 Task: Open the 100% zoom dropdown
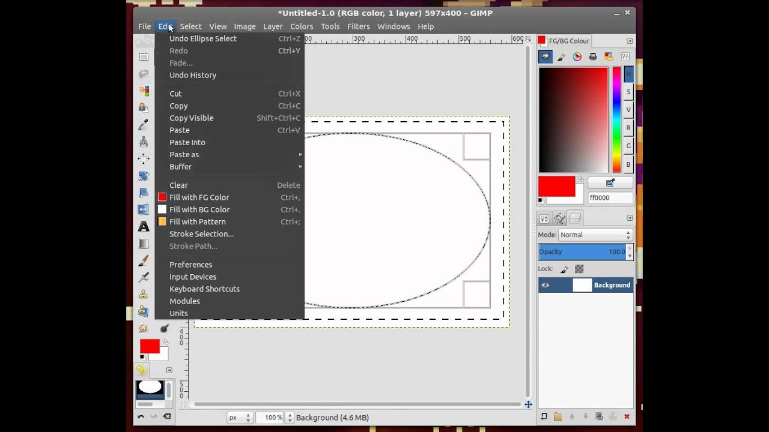tap(288, 418)
